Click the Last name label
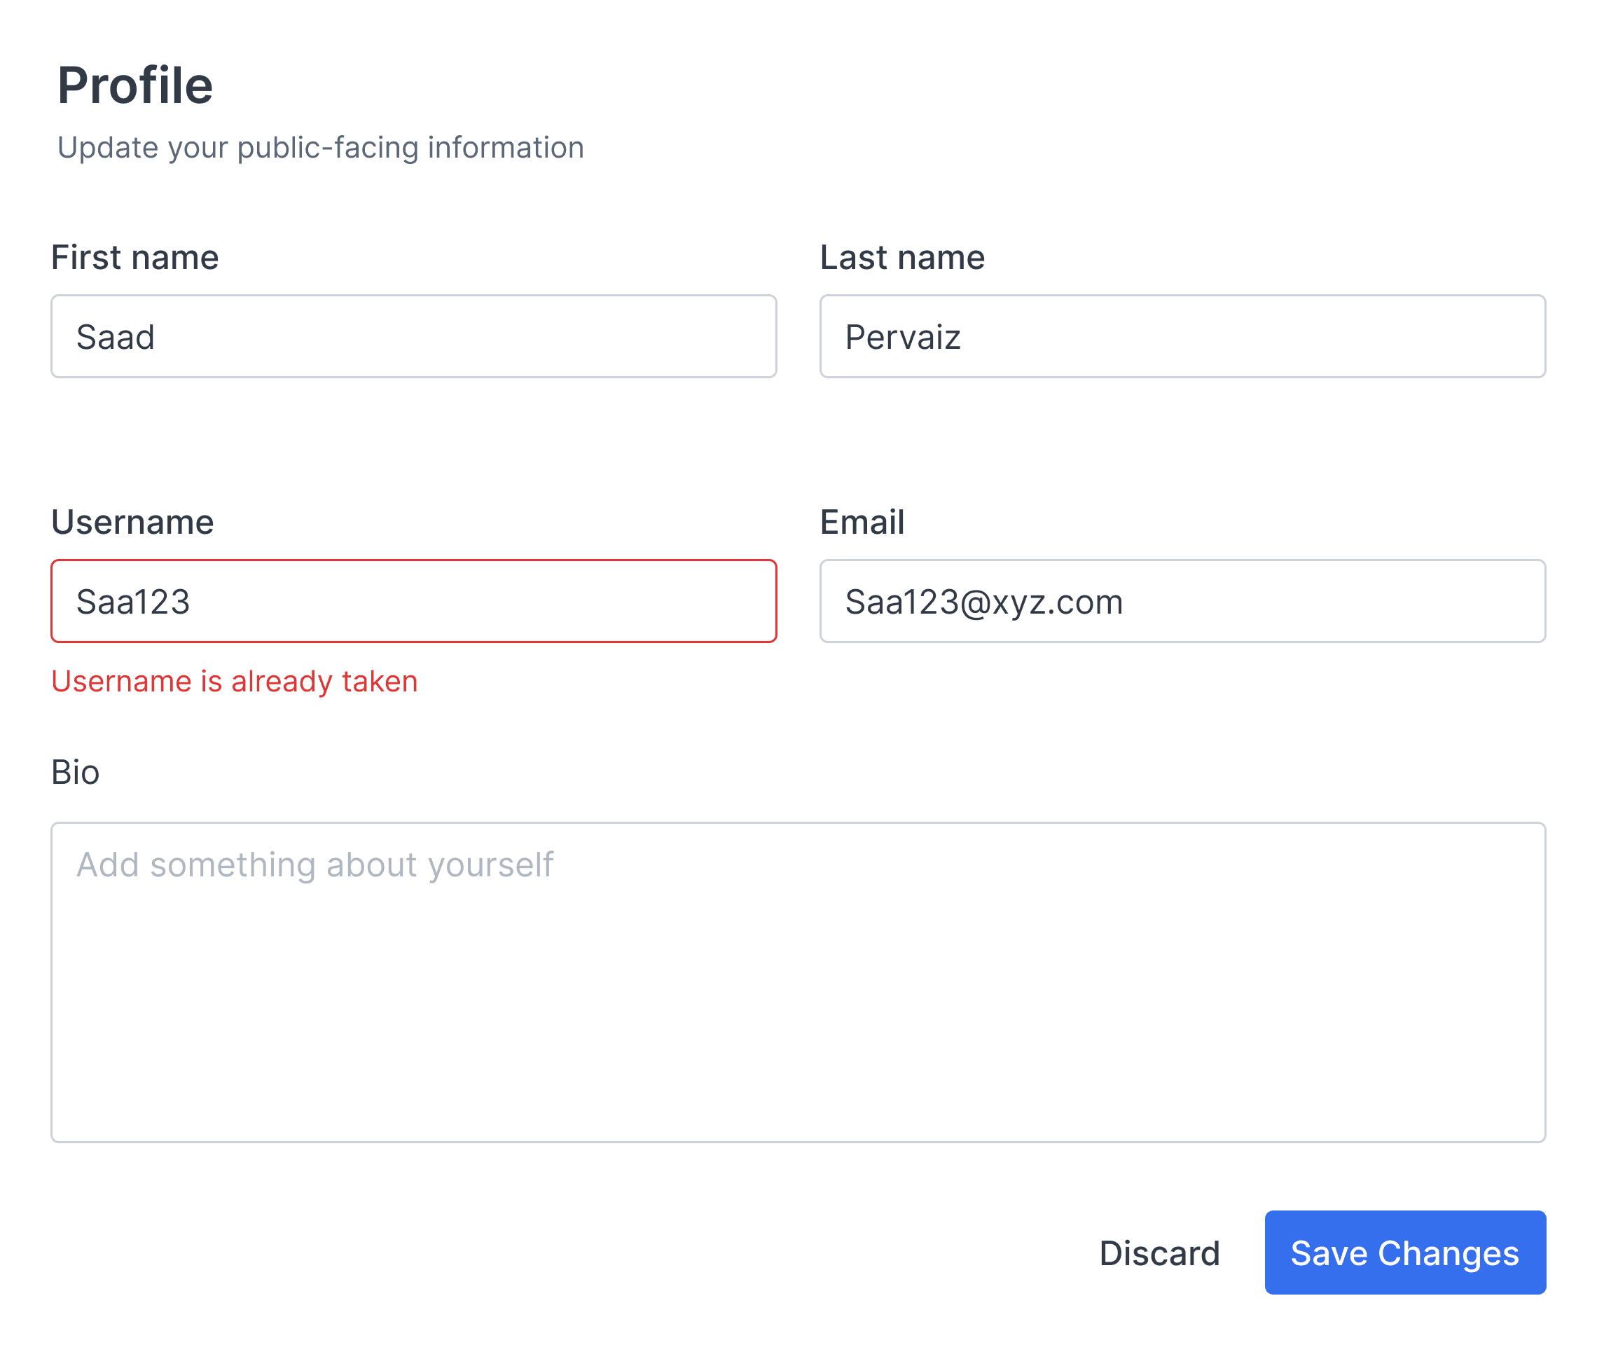The image size is (1597, 1345). coord(903,257)
